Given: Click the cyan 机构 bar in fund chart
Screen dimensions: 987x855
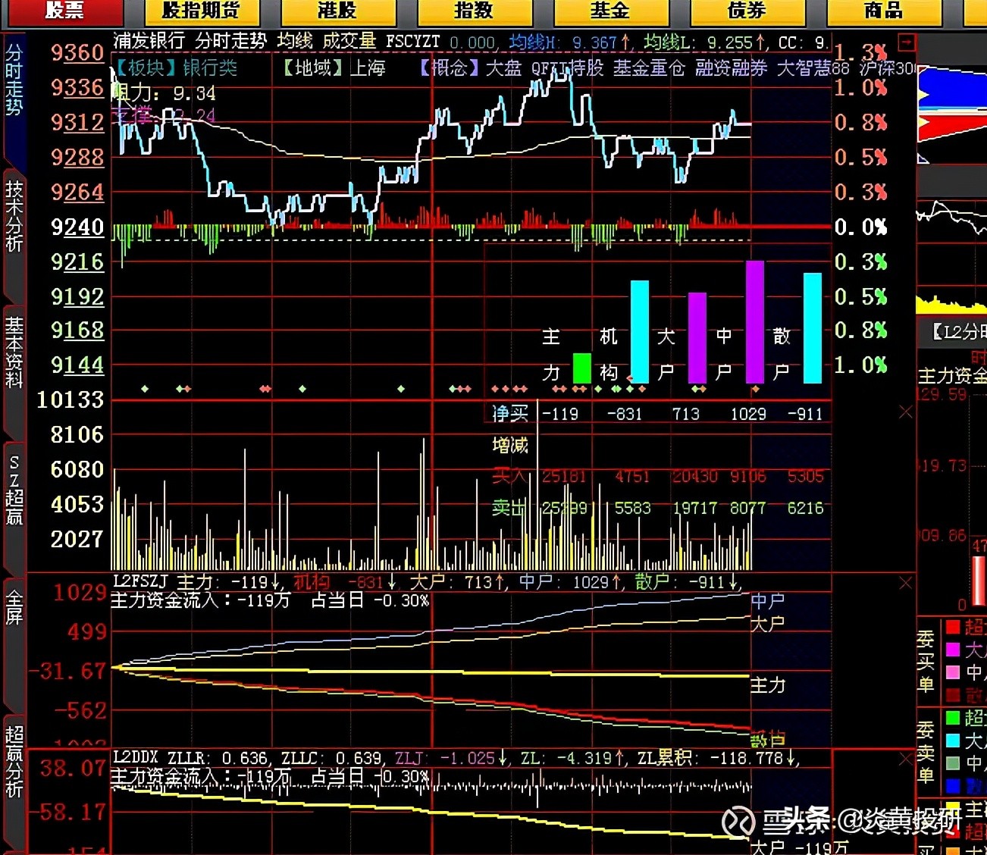Looking at the screenshot, I should click(x=640, y=331).
